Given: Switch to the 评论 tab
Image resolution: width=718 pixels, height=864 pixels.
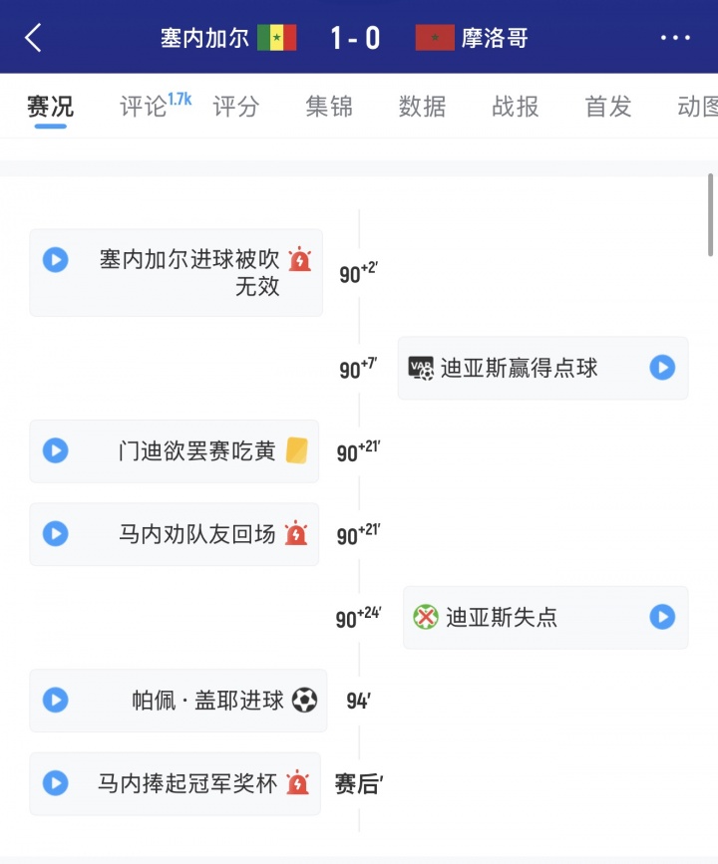Looking at the screenshot, I should click(144, 107).
